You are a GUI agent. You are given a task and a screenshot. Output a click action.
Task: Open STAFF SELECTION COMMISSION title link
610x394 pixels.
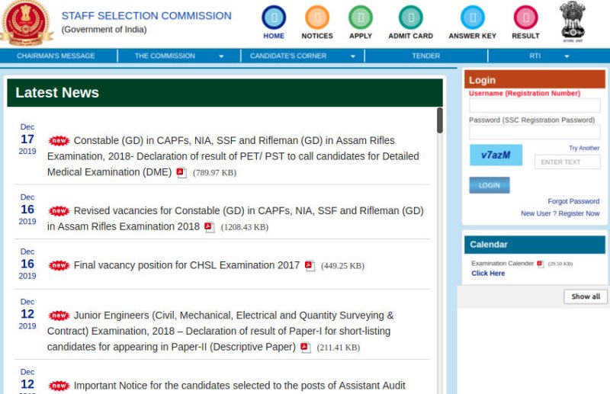[x=146, y=15]
